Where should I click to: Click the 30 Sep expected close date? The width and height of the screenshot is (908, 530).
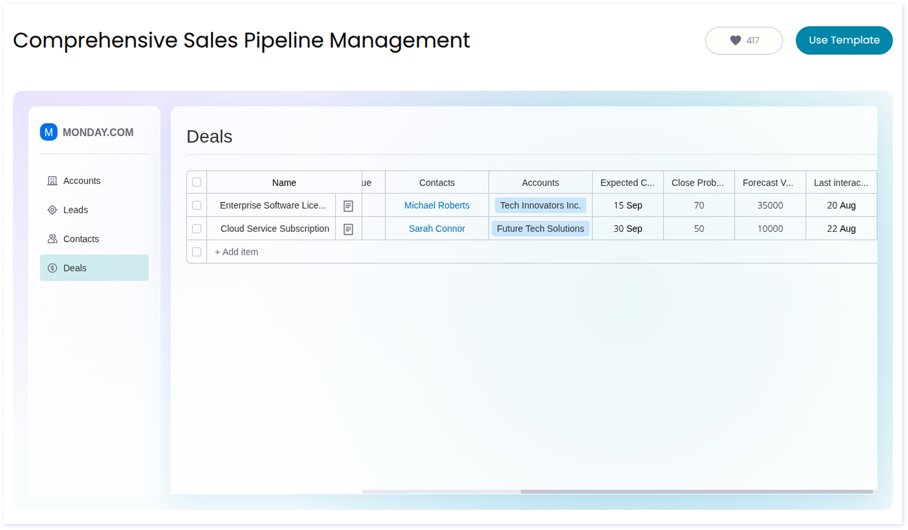(627, 228)
